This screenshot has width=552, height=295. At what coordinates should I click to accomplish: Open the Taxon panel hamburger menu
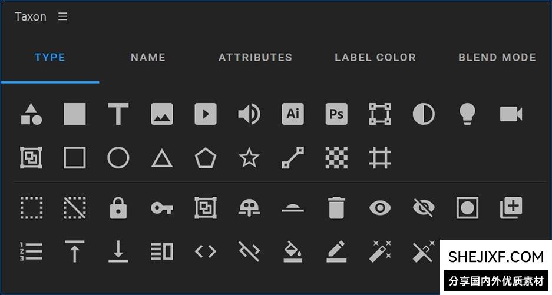(62, 16)
